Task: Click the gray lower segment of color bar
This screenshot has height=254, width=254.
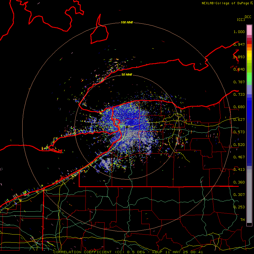Action: (x=249, y=196)
